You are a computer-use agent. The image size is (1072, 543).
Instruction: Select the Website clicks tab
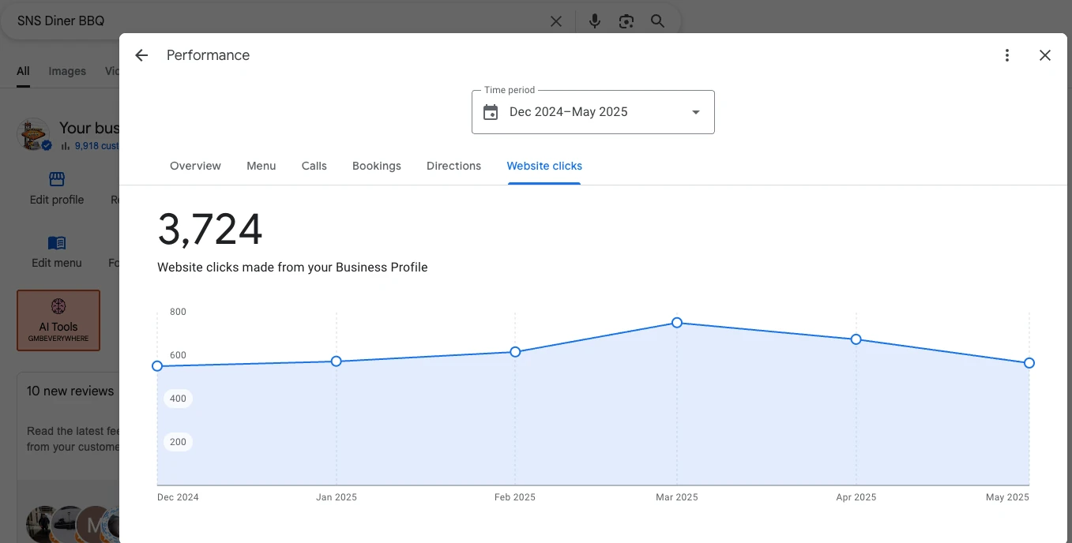544,166
